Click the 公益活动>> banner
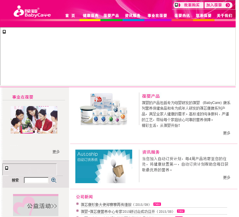This screenshot has width=239, height=217. click(36, 205)
